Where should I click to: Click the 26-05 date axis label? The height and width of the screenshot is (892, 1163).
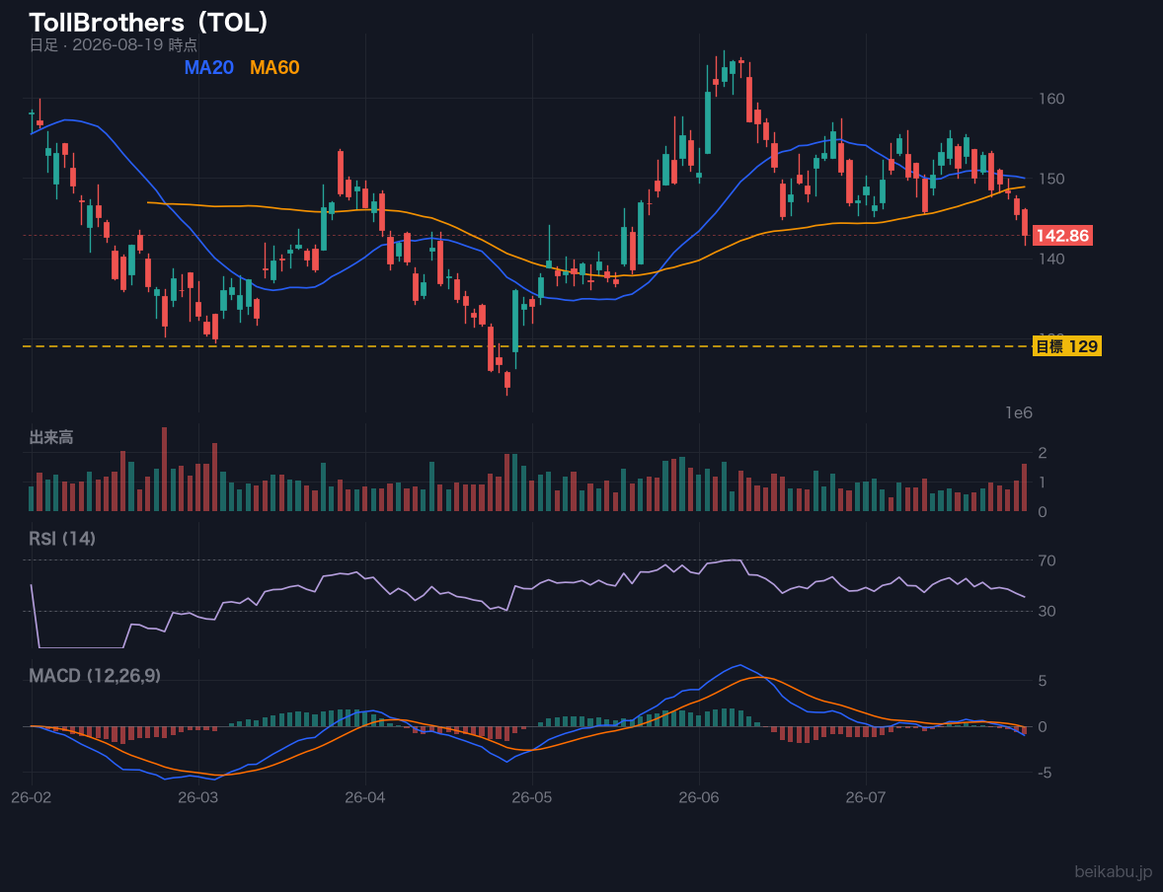(532, 797)
